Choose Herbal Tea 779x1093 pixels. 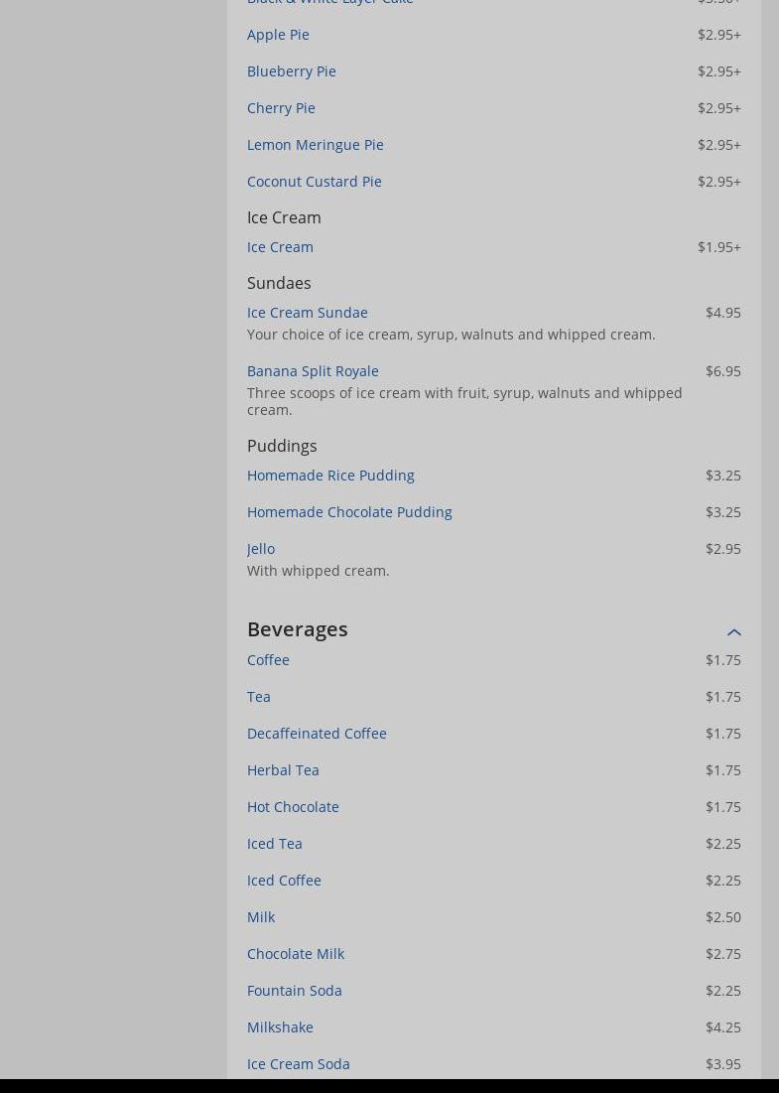(x=283, y=770)
